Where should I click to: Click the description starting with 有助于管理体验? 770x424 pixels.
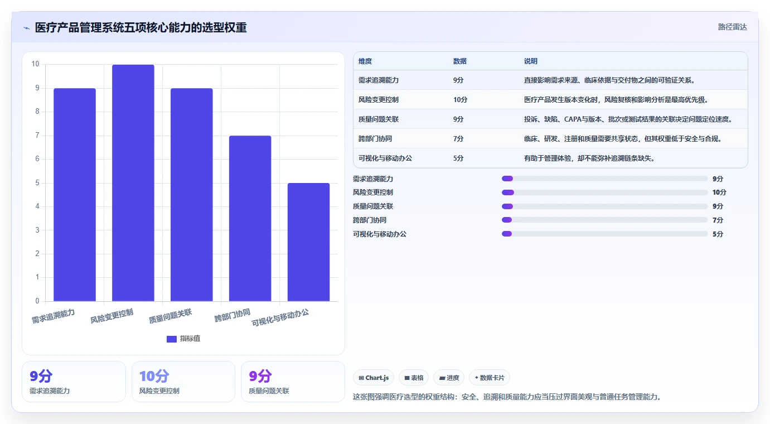coord(589,158)
